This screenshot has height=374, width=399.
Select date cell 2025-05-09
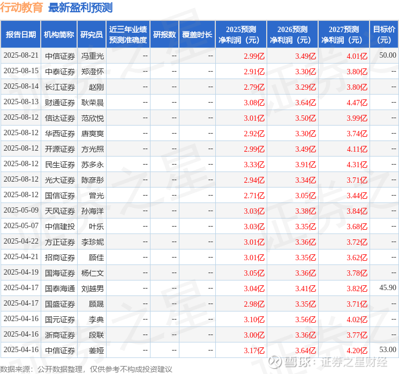pyautogui.click(x=21, y=210)
